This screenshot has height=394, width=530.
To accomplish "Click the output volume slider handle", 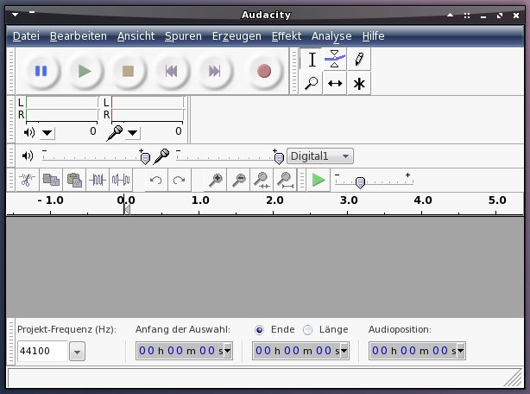I will [145, 158].
